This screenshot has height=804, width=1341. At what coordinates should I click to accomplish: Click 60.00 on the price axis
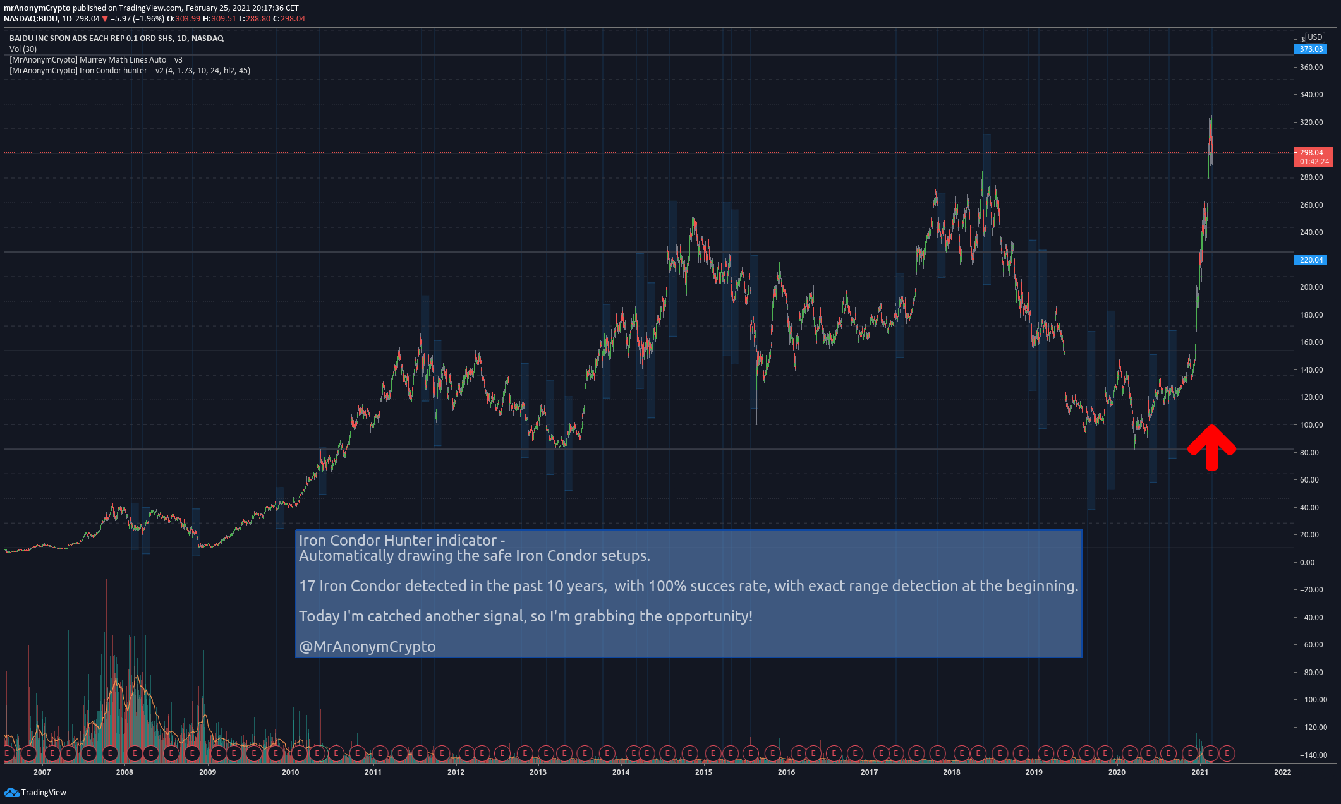tap(1309, 480)
